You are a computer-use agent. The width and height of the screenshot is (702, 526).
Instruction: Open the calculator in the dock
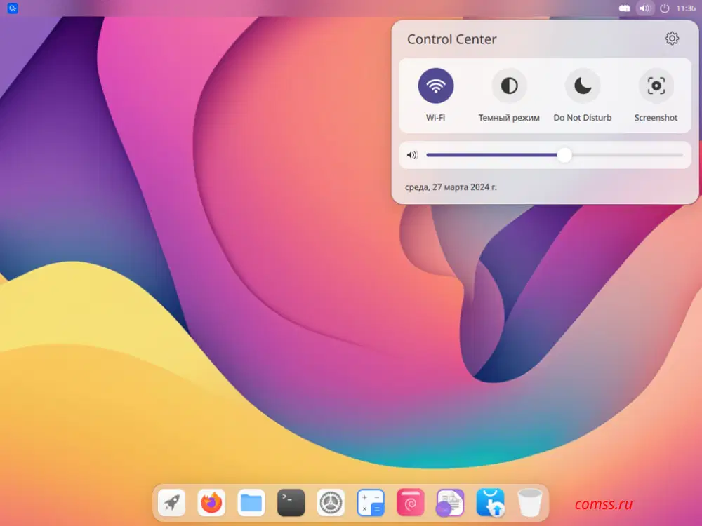point(371,503)
